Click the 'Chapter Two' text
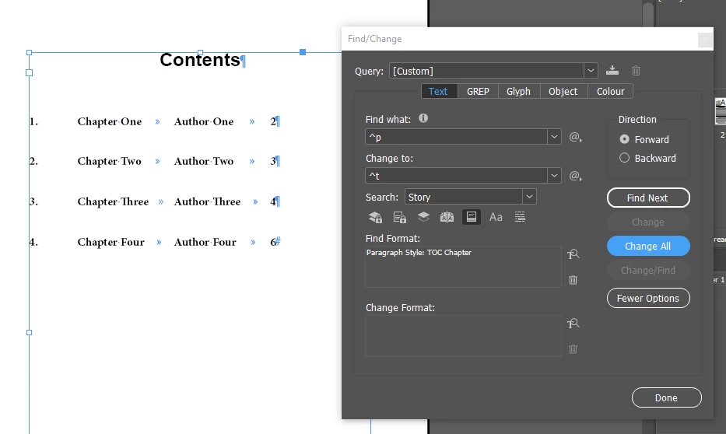The height and width of the screenshot is (434, 726). coord(109,162)
